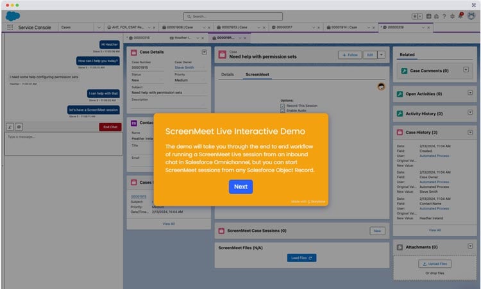Open the Case Comments dropdown menu
The width and height of the screenshot is (481, 289).
466,70
